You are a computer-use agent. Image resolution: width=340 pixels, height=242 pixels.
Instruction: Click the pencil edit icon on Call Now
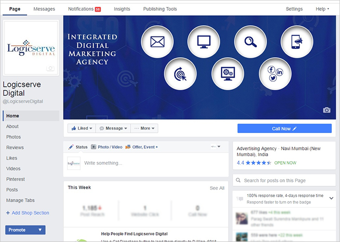tap(295, 129)
